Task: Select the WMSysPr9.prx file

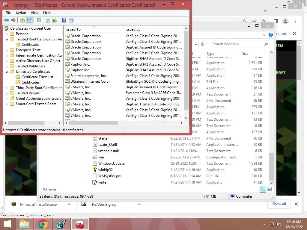Action: (x=109, y=176)
